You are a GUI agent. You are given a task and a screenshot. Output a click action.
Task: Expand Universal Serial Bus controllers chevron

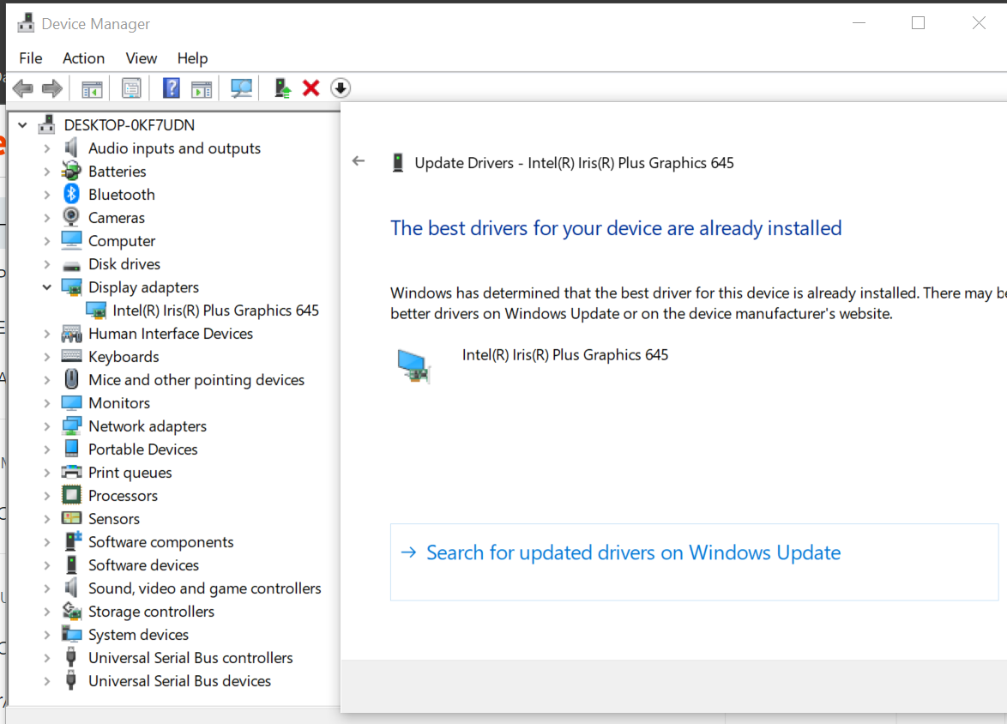[47, 657]
